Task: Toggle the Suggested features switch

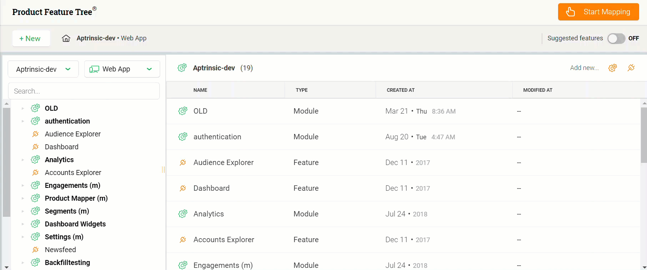Action: (616, 39)
